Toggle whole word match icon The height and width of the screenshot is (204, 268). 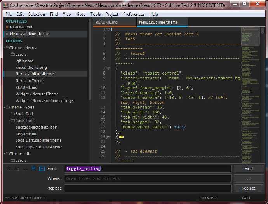25,169
